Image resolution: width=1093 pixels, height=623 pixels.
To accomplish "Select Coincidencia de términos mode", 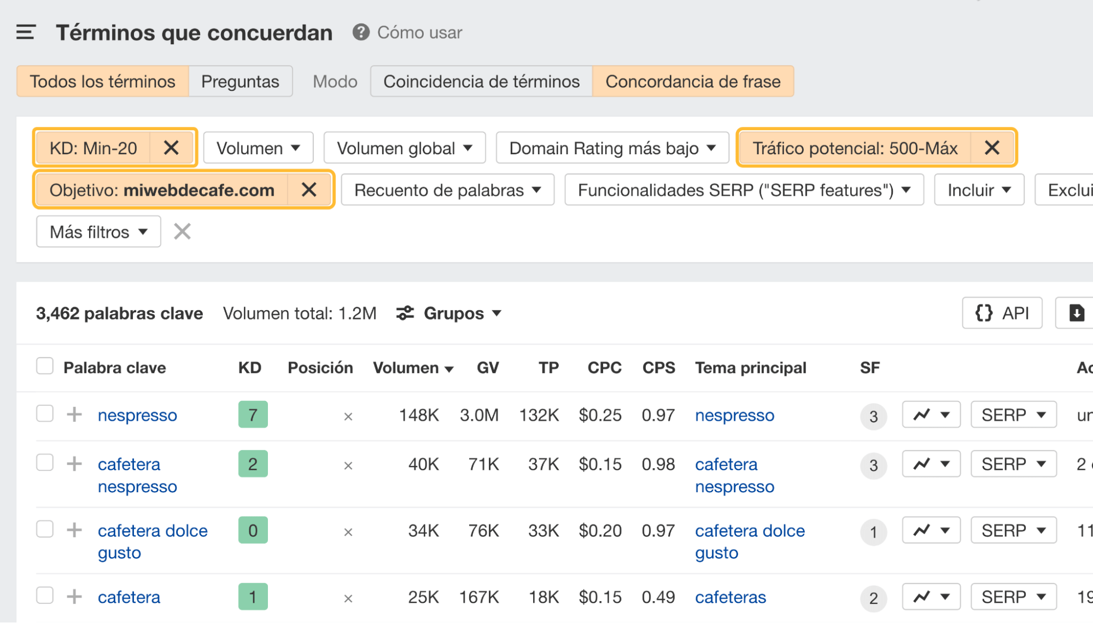I will (x=481, y=81).
